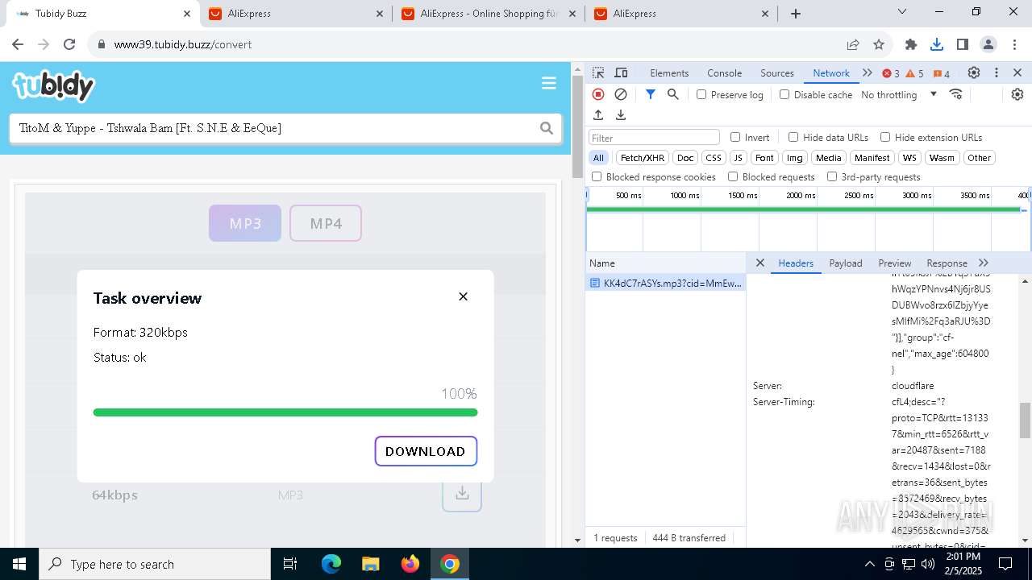Open the Chrome extensions puzzle icon
The width and height of the screenshot is (1032, 580).
tap(911, 44)
